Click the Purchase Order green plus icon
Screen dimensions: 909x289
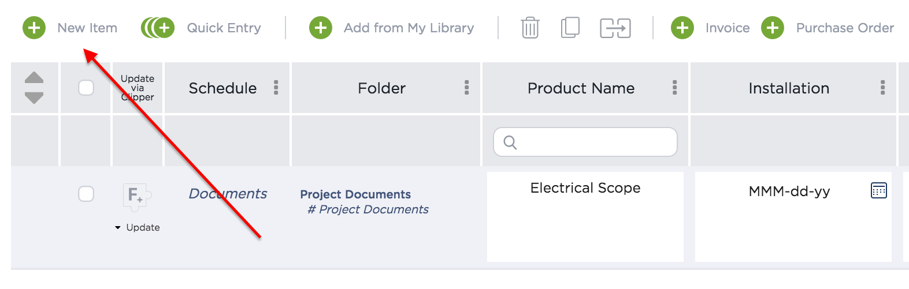pos(773,28)
